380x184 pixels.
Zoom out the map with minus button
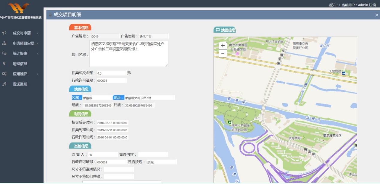click(x=223, y=53)
